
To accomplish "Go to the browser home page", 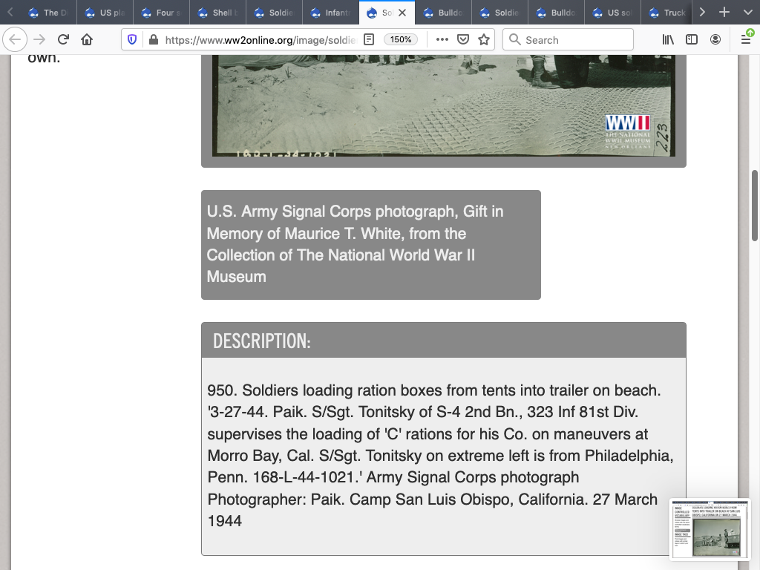I will point(87,40).
